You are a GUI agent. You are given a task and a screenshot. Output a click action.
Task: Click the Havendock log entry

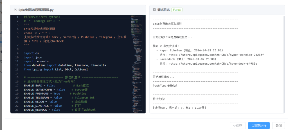tap(186, 59)
